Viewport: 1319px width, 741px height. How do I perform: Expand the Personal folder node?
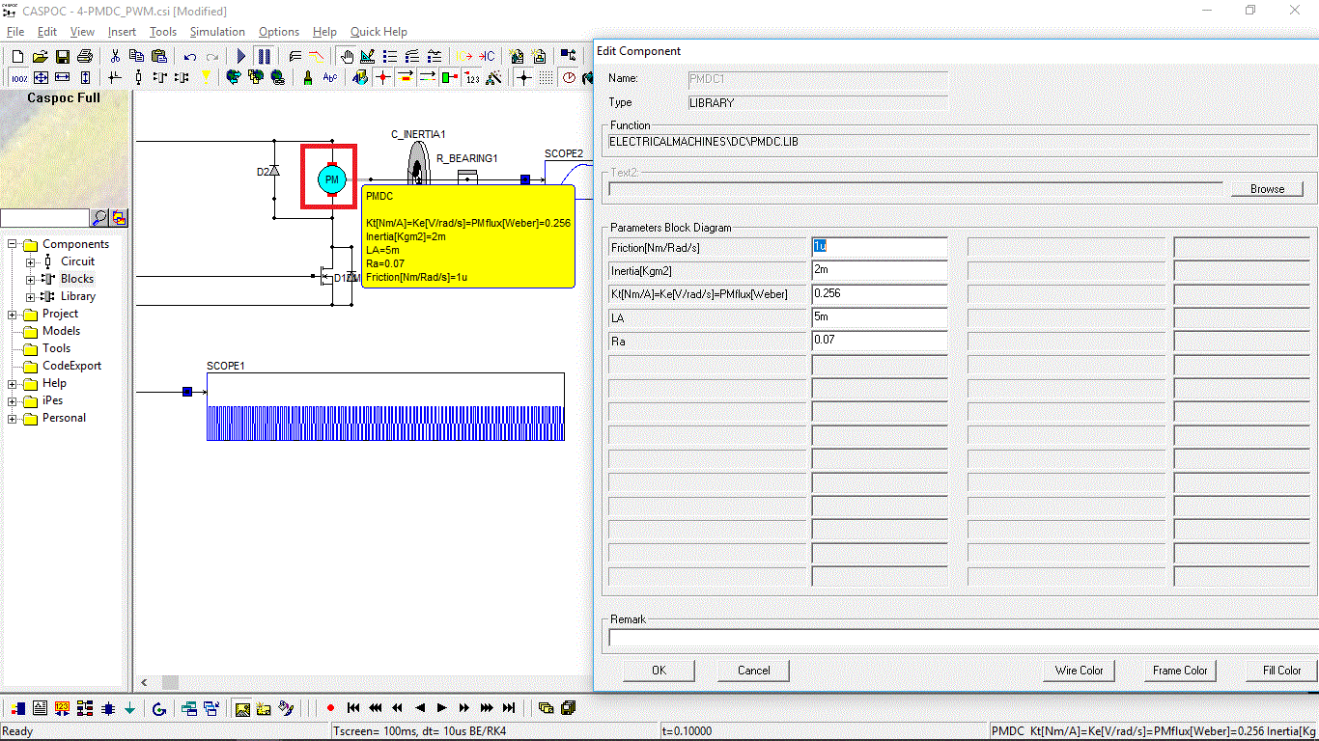tap(14, 418)
